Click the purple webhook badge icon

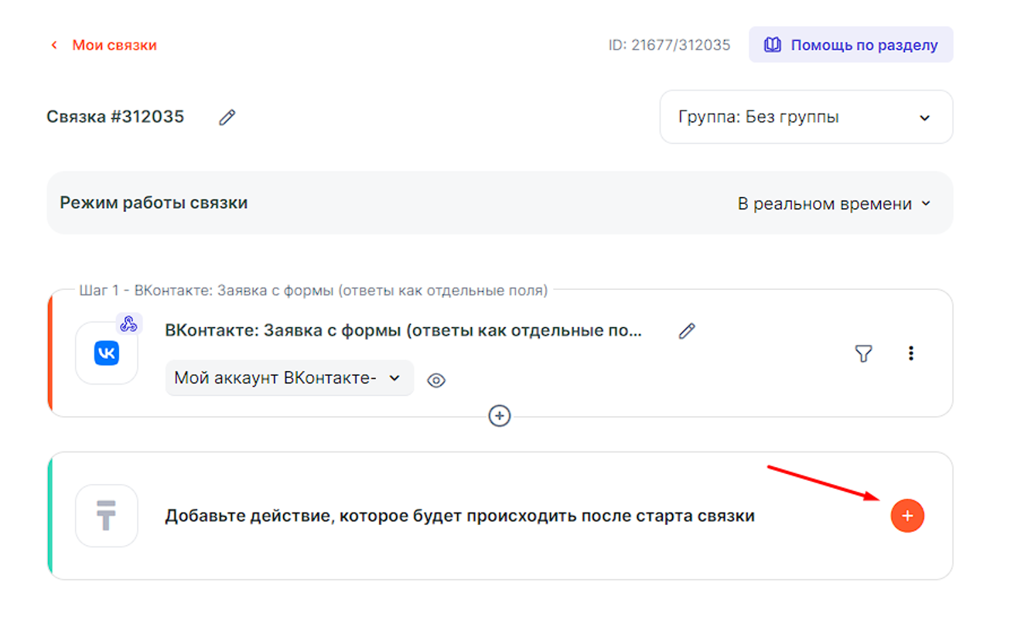point(128,324)
